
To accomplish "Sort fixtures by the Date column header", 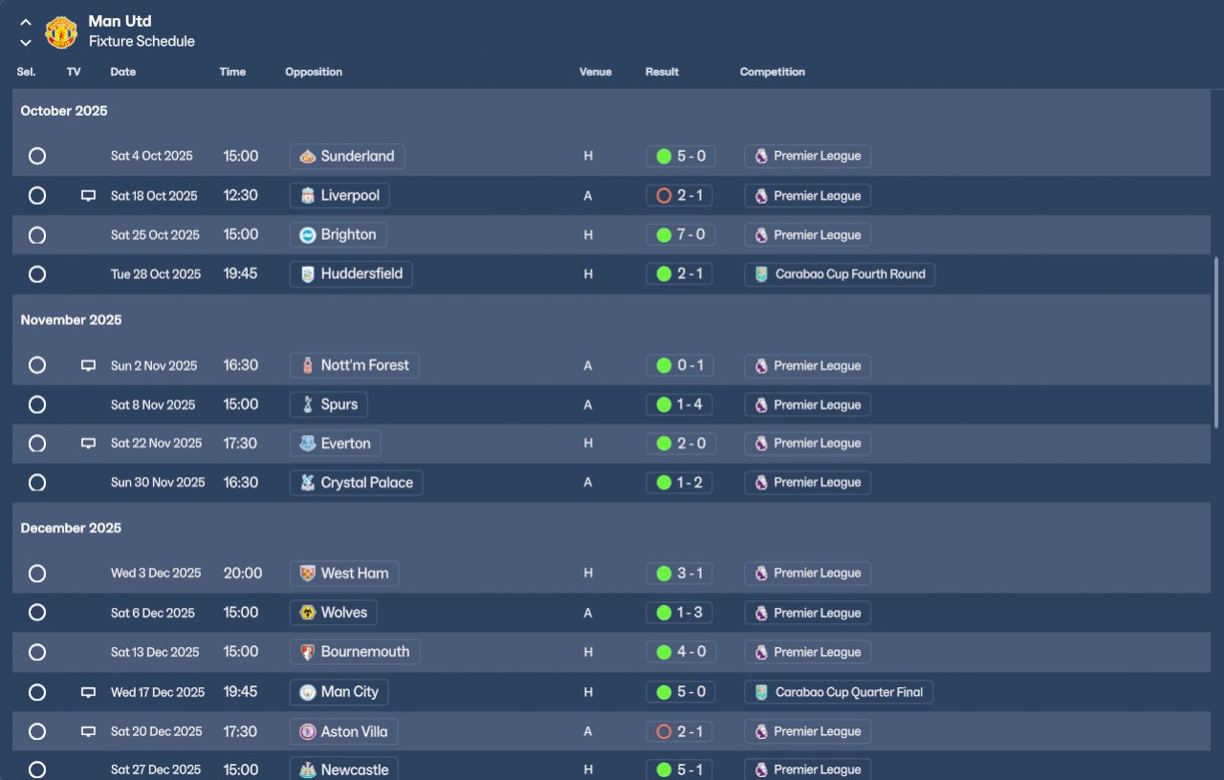I will (123, 72).
